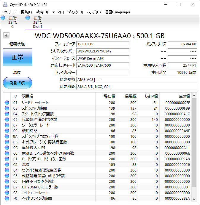Click status orb of row 0A スピンアップ再試行回数
This screenshot has height=205, width=200.
7,136
